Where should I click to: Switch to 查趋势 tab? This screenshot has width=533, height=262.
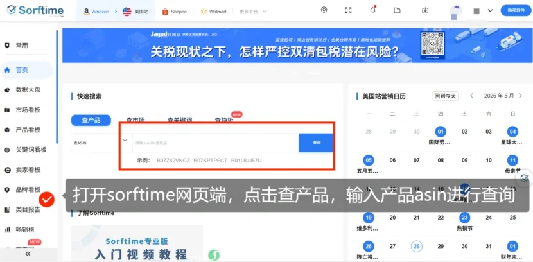224,119
